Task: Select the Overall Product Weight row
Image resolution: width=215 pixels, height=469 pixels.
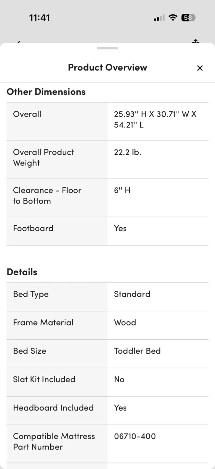Action: (x=107, y=159)
